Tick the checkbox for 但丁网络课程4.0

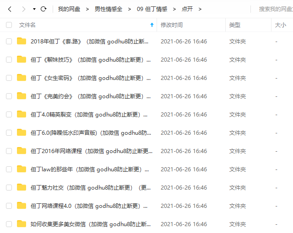(x=9, y=206)
